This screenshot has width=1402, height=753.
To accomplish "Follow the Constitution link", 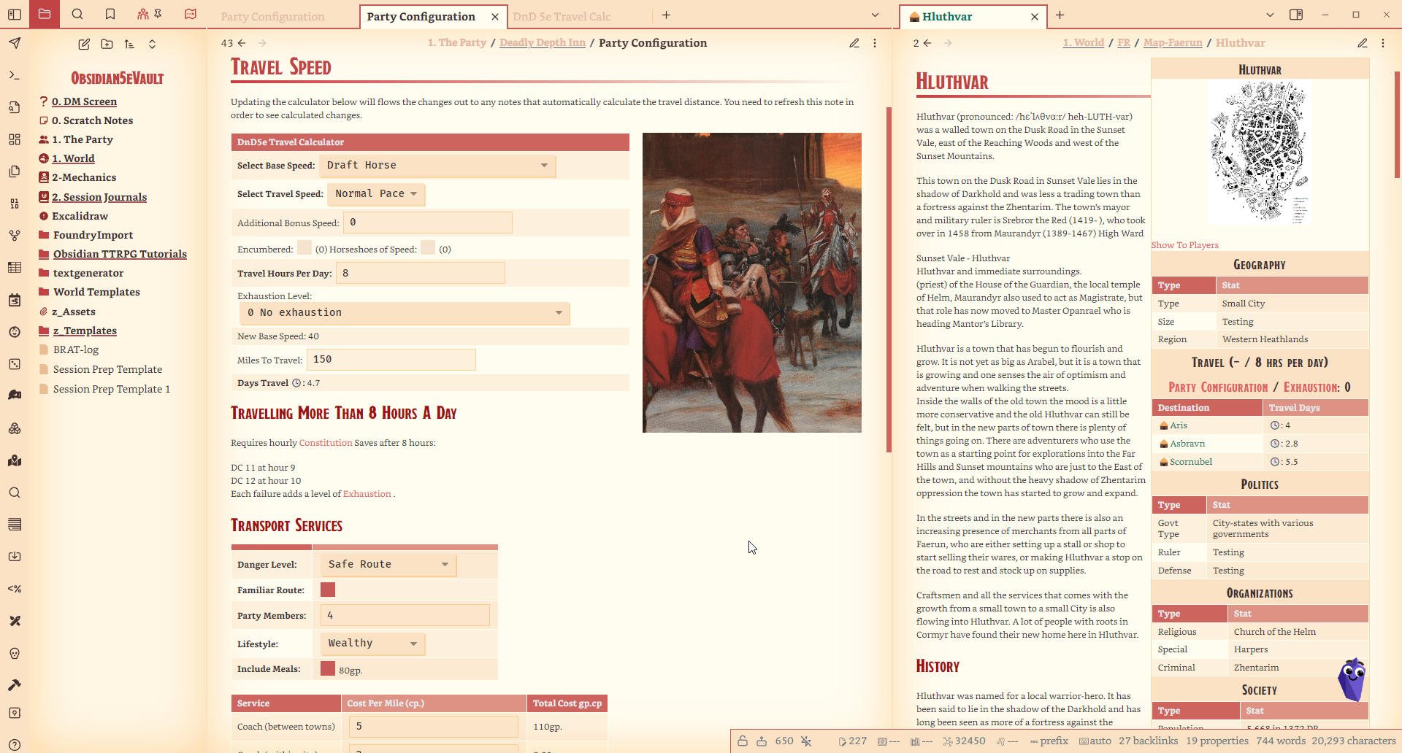I will (x=325, y=443).
